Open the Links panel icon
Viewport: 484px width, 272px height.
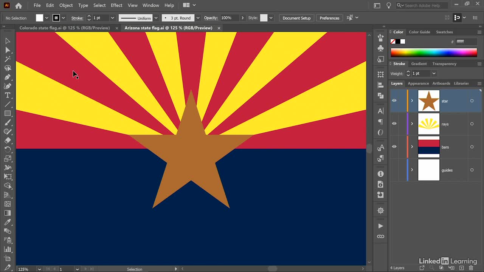point(381,236)
